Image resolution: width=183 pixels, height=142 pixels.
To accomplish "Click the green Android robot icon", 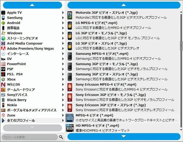I will (x=3, y=23).
